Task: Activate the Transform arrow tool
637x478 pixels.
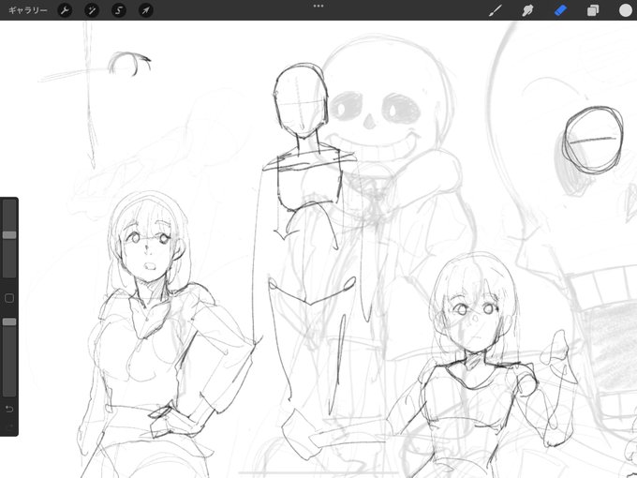Action: click(x=146, y=10)
